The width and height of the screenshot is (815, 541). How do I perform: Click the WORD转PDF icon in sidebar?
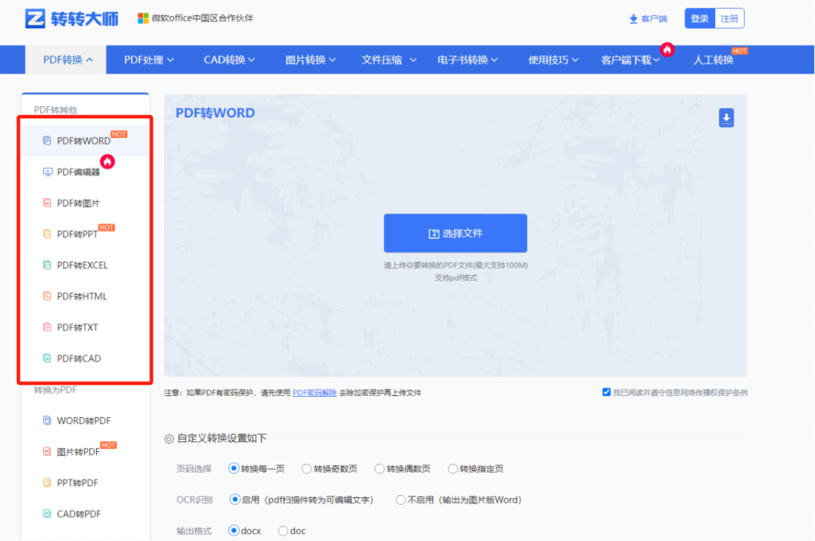click(x=47, y=420)
